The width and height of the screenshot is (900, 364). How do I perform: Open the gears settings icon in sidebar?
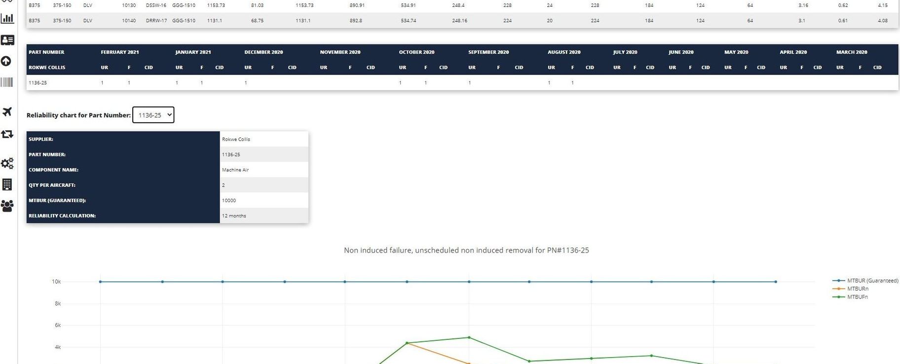[7, 163]
